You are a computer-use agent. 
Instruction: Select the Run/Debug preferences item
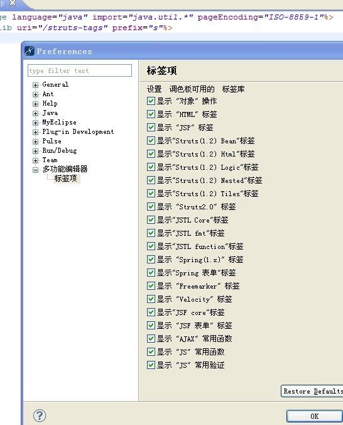[60, 150]
